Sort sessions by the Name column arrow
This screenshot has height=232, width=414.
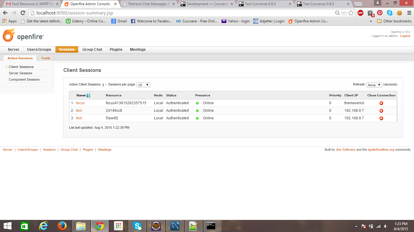click(88, 95)
